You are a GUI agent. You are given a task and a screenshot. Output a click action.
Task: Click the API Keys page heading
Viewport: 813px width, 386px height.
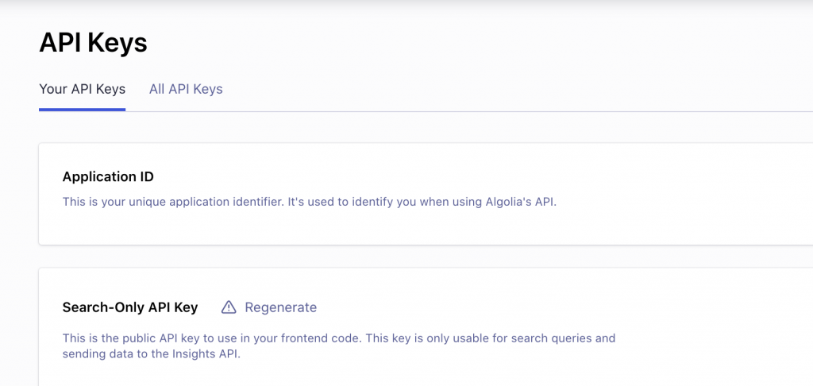click(94, 43)
